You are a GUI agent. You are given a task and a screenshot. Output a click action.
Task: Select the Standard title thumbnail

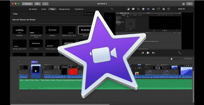pyautogui.click(x=20, y=30)
